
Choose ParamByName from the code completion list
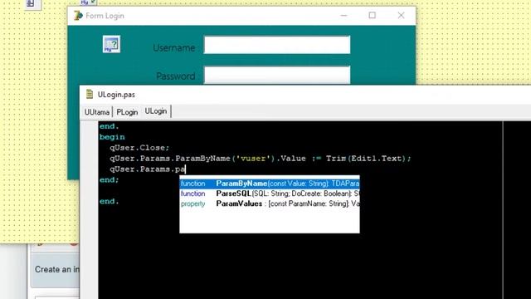(270, 184)
